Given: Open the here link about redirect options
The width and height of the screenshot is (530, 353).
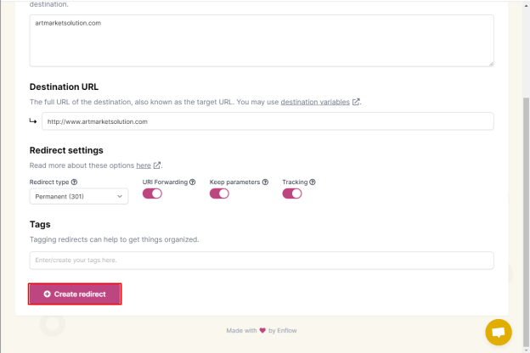Looking at the screenshot, I should (144, 165).
